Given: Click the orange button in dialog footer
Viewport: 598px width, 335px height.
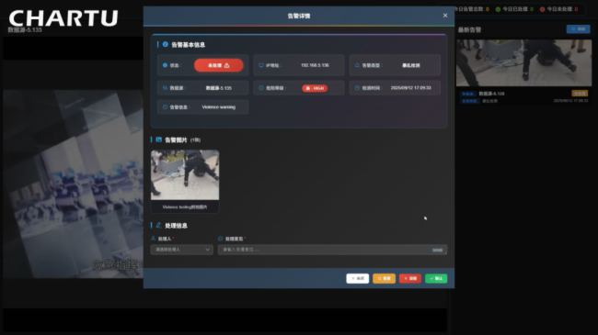Looking at the screenshot, I should pos(384,278).
